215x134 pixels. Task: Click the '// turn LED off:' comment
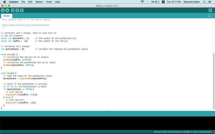pyautogui.click(x=15, y=100)
